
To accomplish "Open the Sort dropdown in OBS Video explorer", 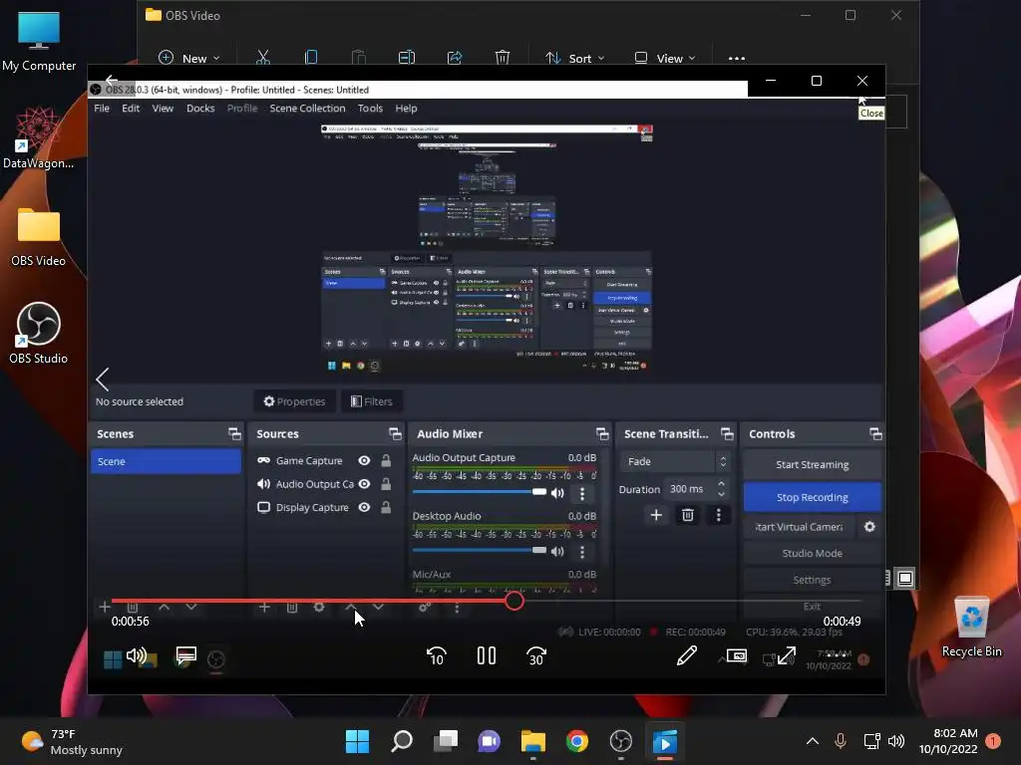I will 575,58.
